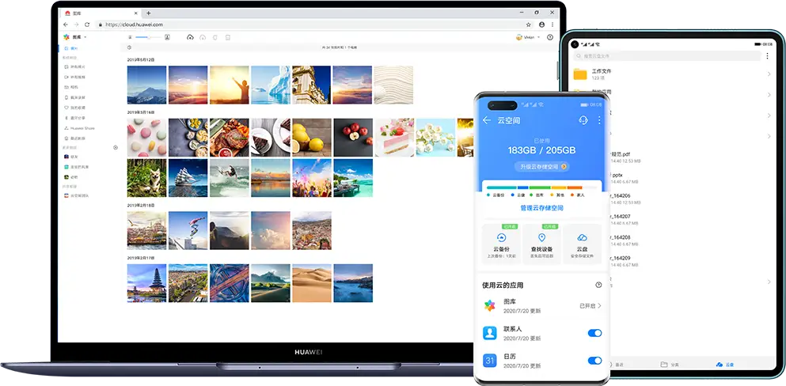Open the favorites heart item in sidebar
This screenshot has height=386, width=786.
pos(75,108)
